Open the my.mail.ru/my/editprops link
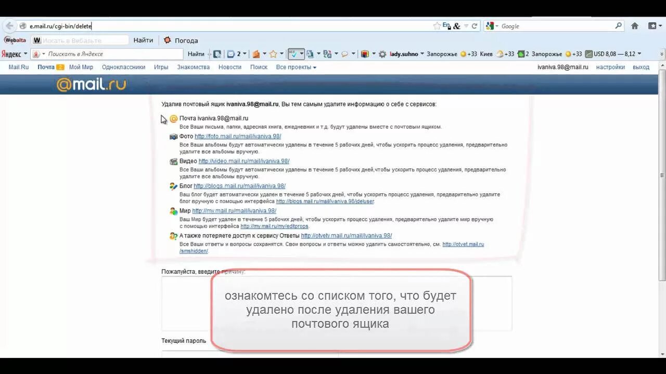 click(x=274, y=226)
